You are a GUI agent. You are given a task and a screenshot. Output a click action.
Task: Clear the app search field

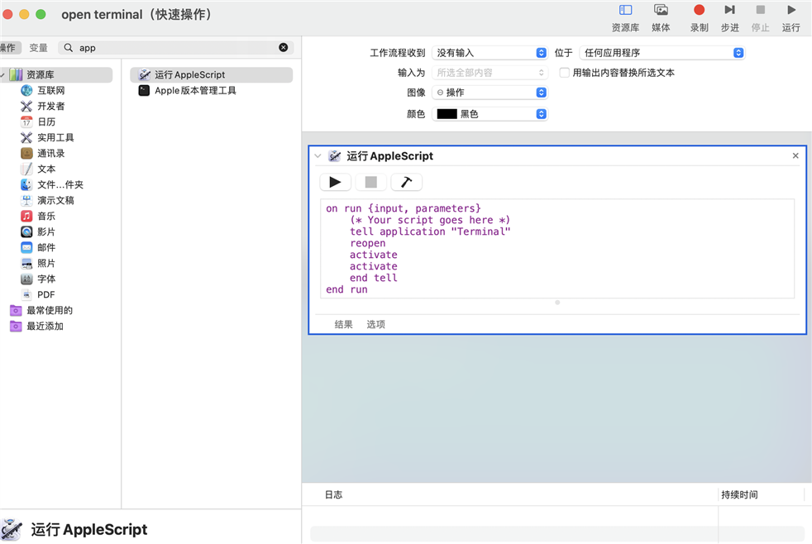coord(284,48)
